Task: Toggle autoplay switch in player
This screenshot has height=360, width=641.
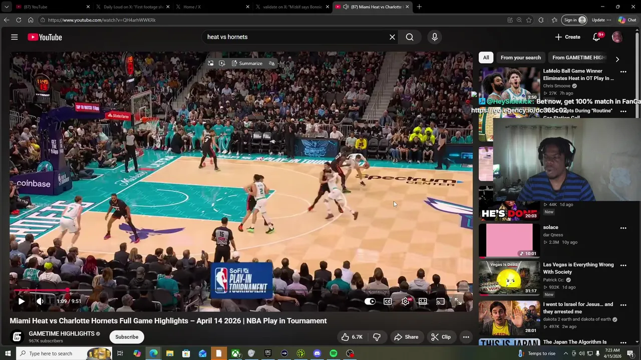Action: tap(370, 301)
